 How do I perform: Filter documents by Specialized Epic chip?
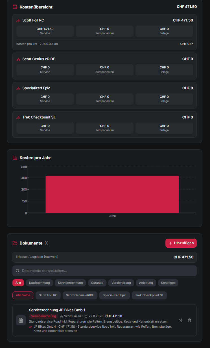click(x=115, y=295)
